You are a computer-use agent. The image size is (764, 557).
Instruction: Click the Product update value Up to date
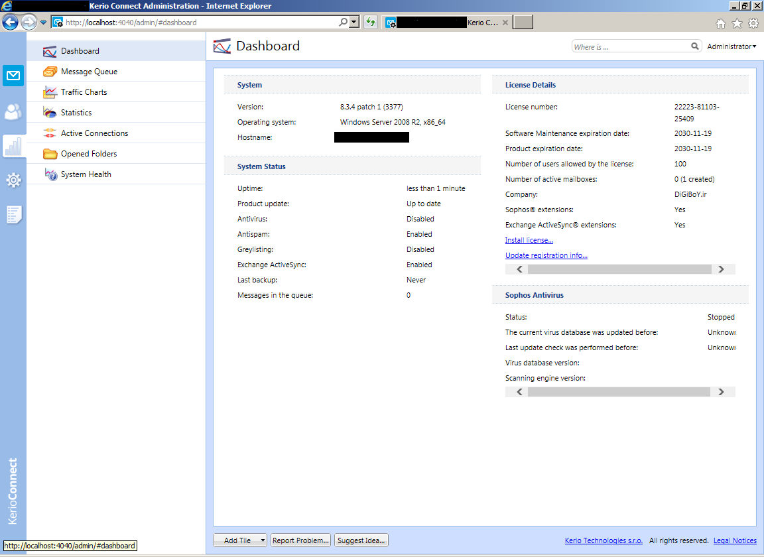(424, 204)
